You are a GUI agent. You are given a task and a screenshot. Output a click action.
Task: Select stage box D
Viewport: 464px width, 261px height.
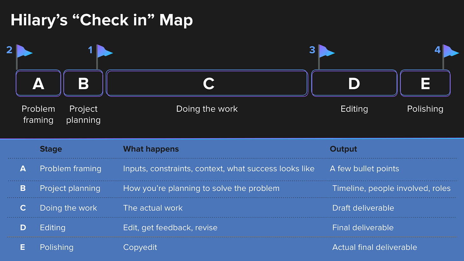[x=354, y=83]
